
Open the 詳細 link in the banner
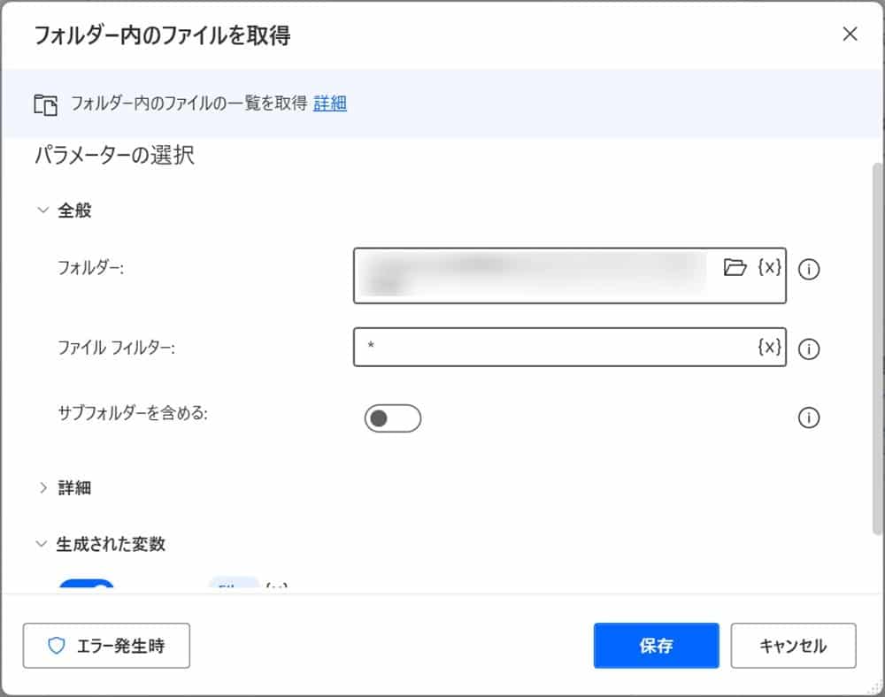click(329, 103)
